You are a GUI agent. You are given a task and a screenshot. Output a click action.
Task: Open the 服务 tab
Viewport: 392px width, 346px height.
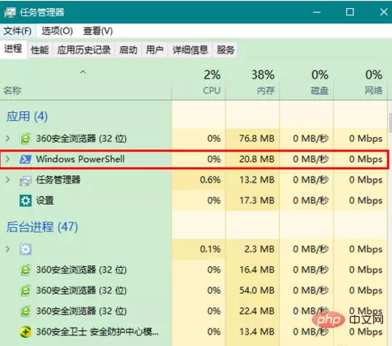tap(226, 50)
